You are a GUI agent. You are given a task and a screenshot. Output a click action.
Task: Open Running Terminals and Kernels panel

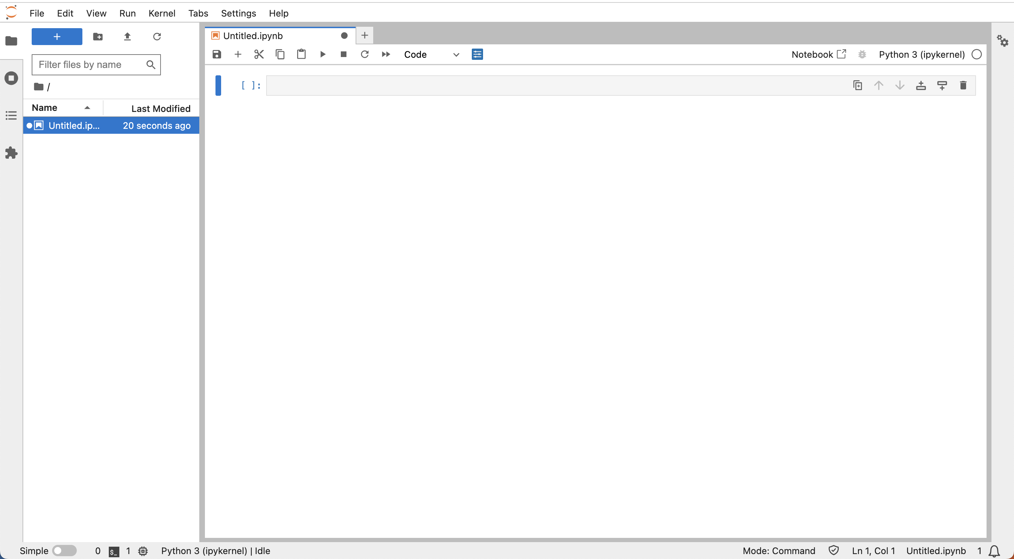11,78
